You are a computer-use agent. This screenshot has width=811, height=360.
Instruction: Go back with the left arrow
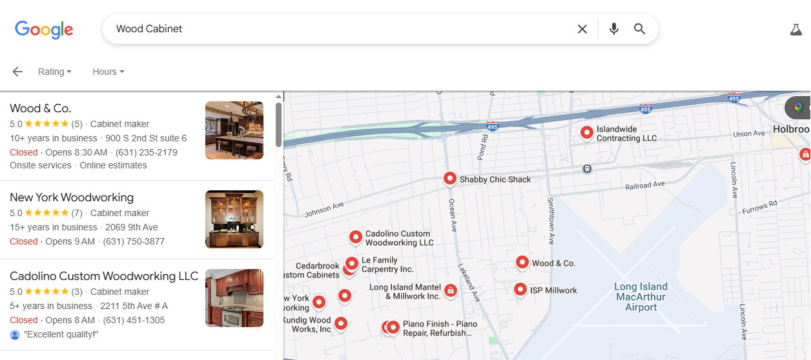click(17, 72)
